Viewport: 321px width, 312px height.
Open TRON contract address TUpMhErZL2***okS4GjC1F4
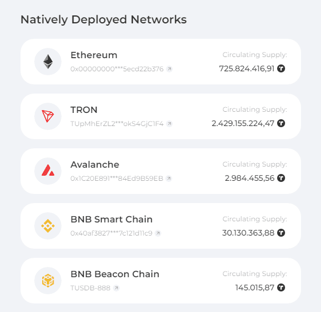pos(117,124)
